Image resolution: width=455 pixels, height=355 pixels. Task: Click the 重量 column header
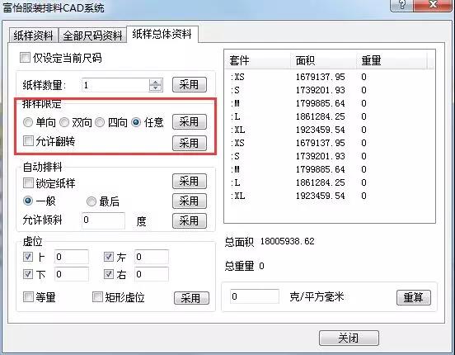(392, 60)
